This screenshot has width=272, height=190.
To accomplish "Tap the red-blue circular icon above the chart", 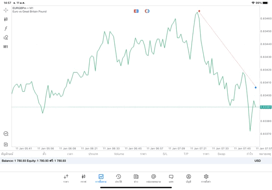I will (x=147, y=11).
